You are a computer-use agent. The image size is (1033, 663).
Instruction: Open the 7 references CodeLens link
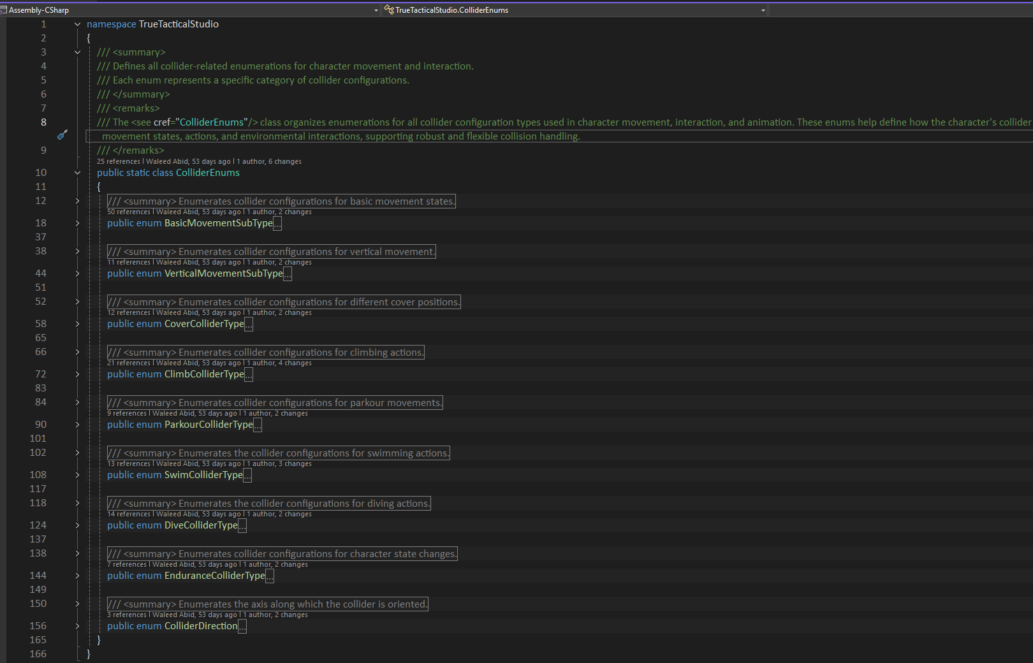pyautogui.click(x=127, y=565)
